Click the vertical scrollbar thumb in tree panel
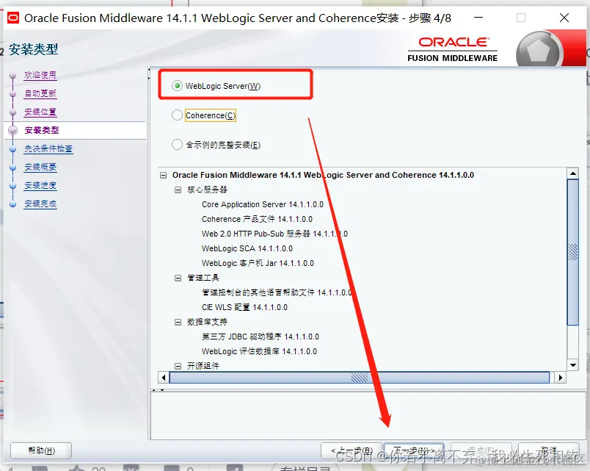 [x=572, y=252]
